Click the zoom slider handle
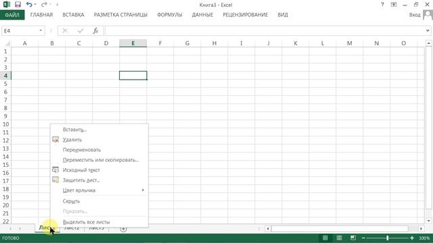433x243 pixels. (x=388, y=238)
